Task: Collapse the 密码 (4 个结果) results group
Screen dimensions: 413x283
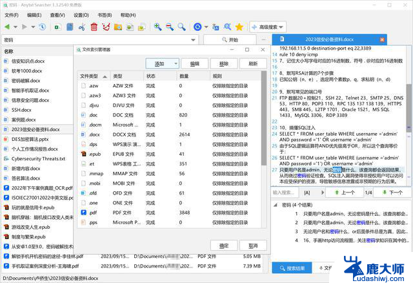Action: point(276,205)
